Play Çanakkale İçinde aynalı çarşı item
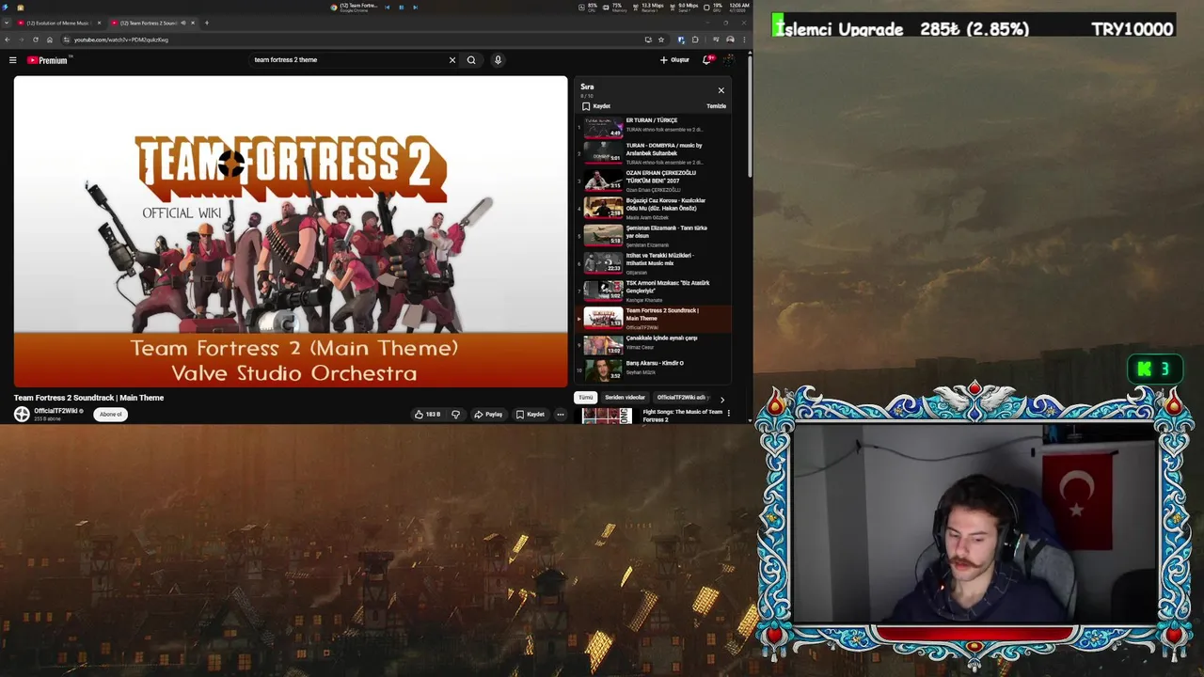 [x=653, y=344]
